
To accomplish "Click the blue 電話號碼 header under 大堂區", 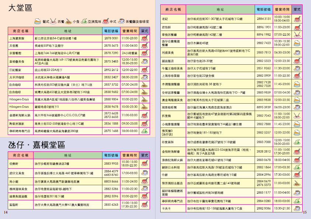I will click(x=111, y=30).
